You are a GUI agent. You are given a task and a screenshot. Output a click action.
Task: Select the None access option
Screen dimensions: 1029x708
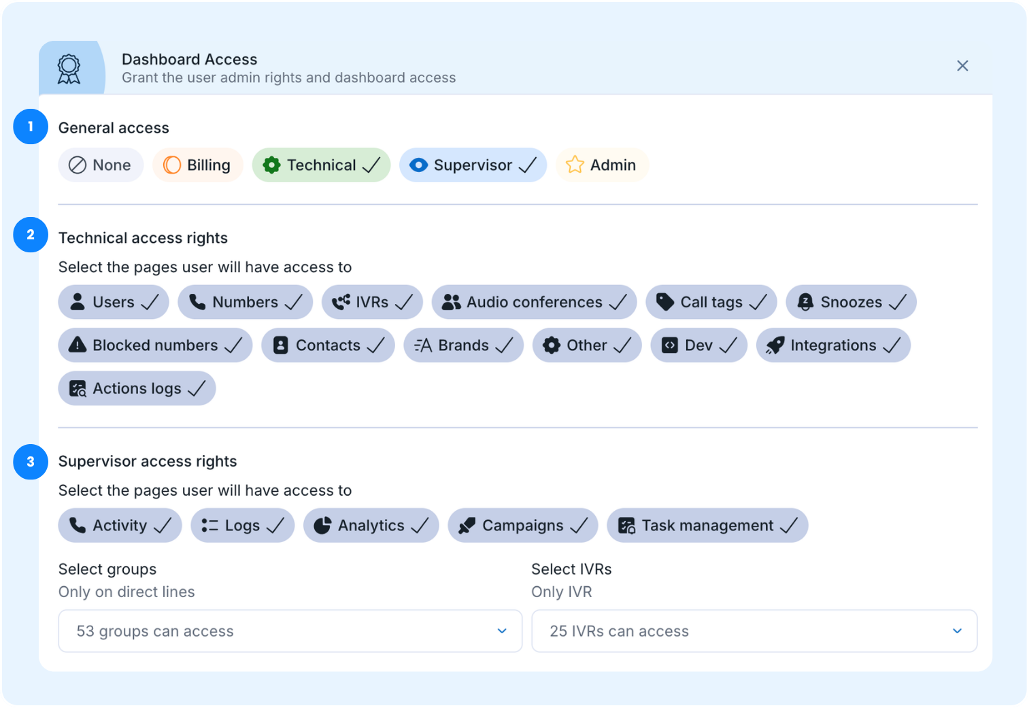(101, 165)
